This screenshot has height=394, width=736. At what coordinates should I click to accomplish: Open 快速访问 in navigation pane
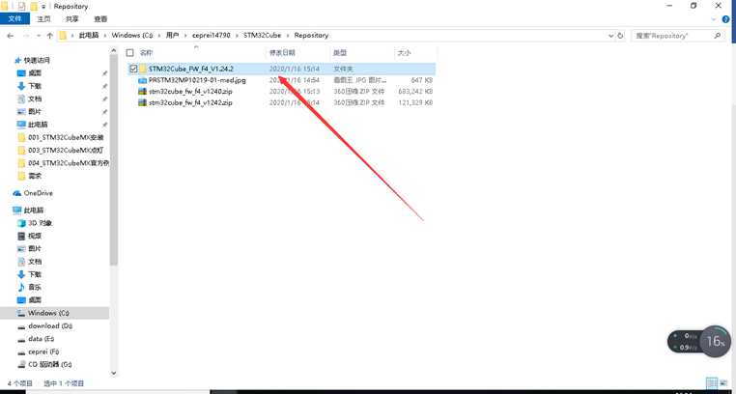tap(37, 61)
